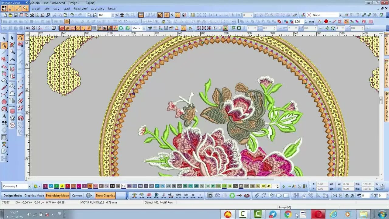Select the arrow Select Object tool

pos(4,38)
